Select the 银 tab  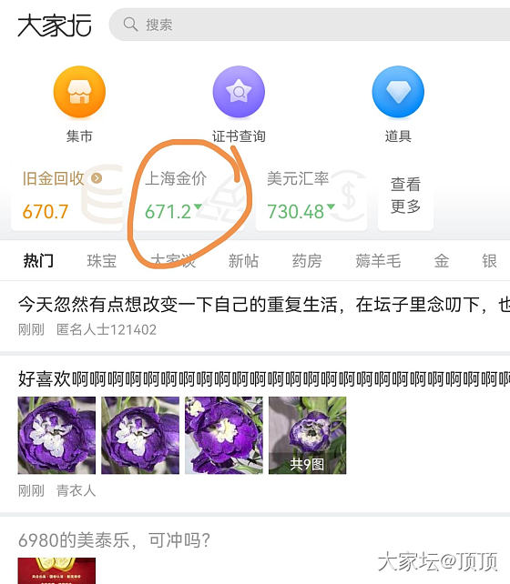click(x=489, y=261)
